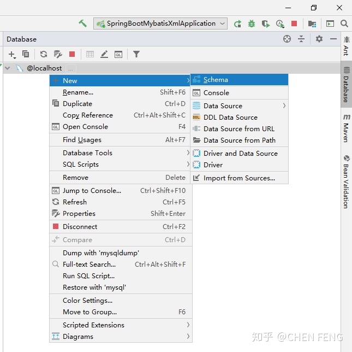Expand the Diagrams submenu

pyautogui.click(x=121, y=336)
